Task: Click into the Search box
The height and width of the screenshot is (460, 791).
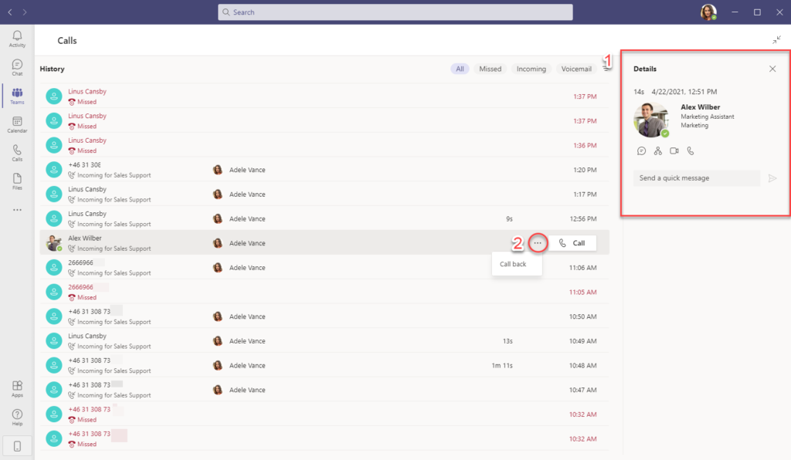Action: pyautogui.click(x=395, y=12)
